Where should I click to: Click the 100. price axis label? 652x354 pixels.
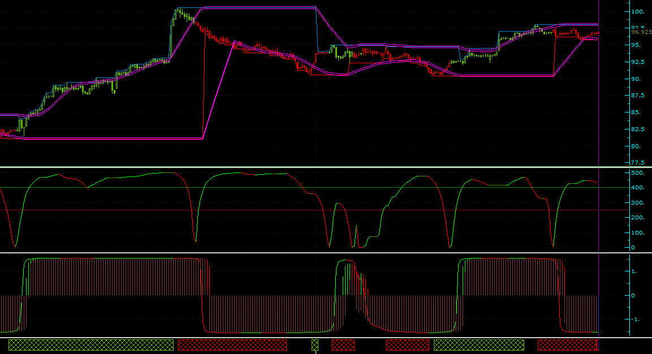[638, 12]
